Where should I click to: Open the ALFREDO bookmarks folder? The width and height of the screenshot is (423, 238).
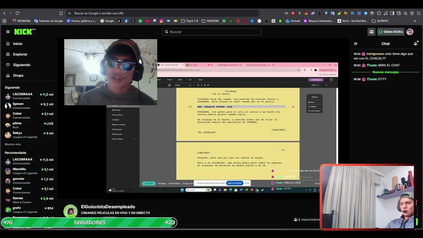coord(380,21)
